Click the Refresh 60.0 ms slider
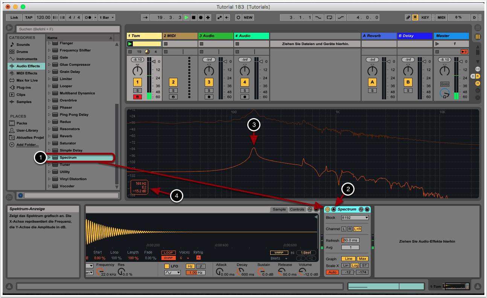 [x=350, y=240]
